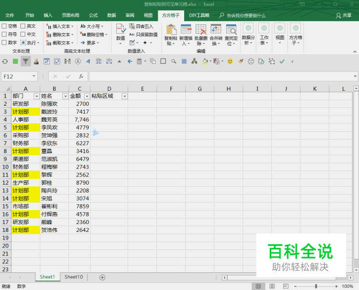
Task: Click 执行 execute button
Action: [x=30, y=43]
